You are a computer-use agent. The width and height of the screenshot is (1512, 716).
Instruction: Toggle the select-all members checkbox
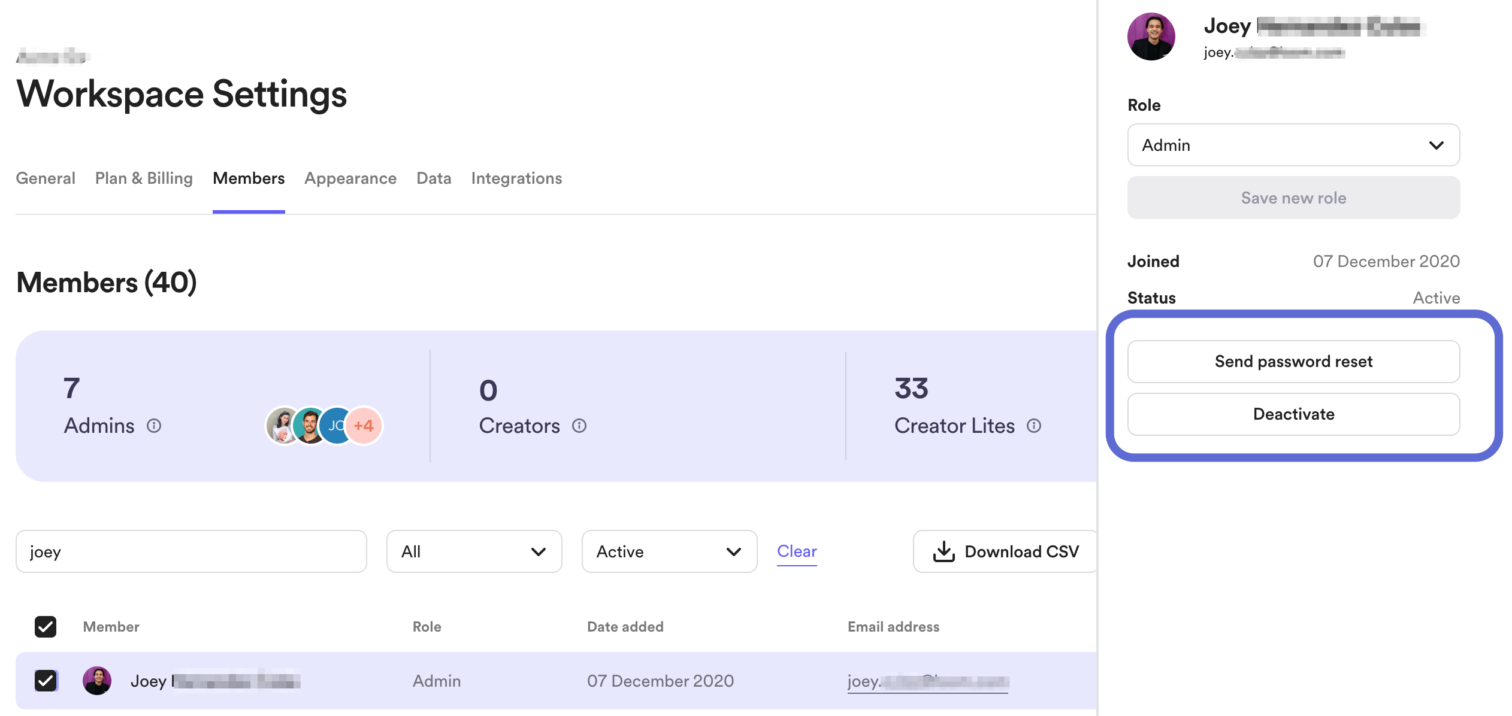pyautogui.click(x=46, y=627)
